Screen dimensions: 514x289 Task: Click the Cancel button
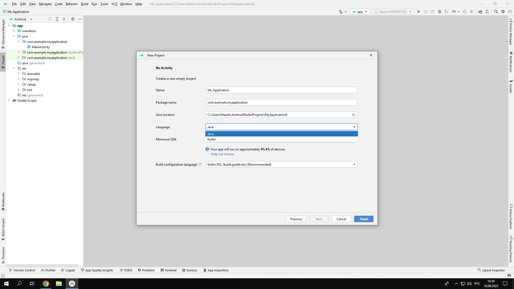[x=341, y=219]
